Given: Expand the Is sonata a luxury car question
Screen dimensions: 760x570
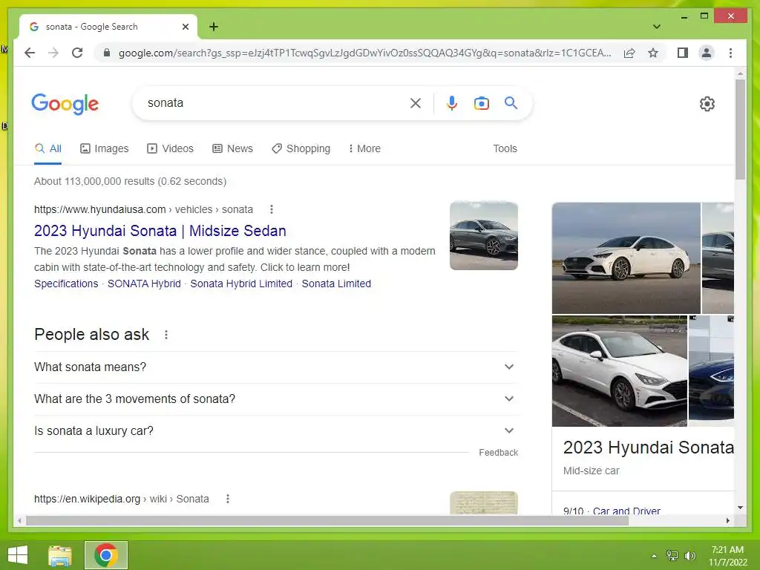Looking at the screenshot, I should [x=276, y=431].
